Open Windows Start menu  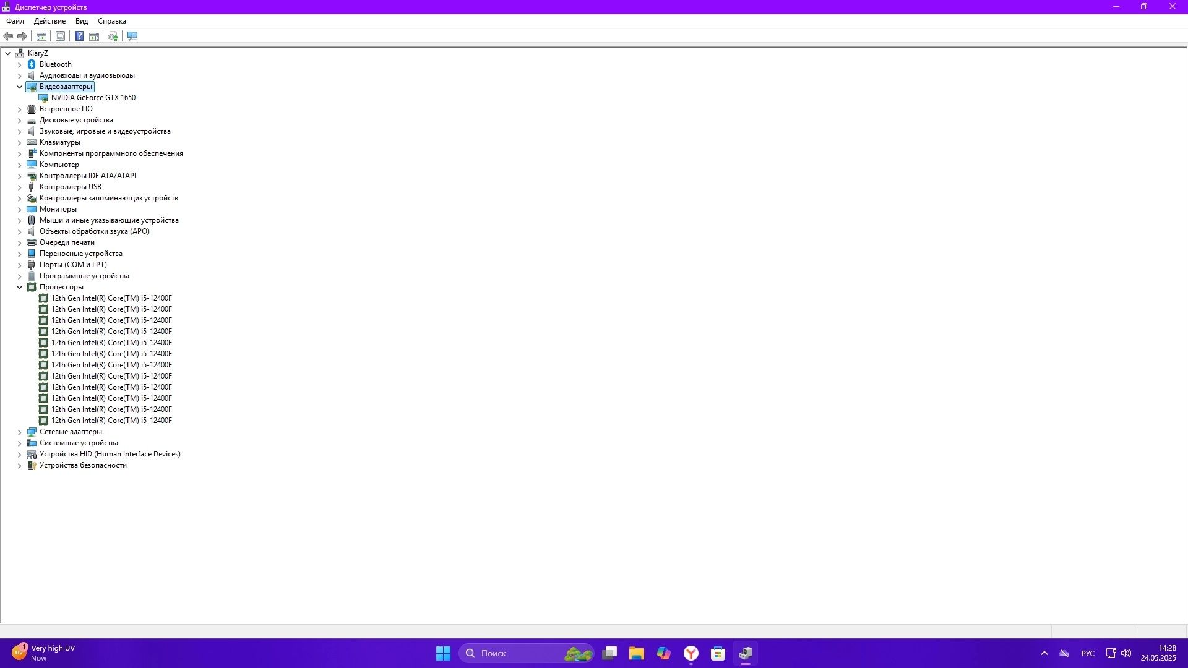[x=443, y=653]
